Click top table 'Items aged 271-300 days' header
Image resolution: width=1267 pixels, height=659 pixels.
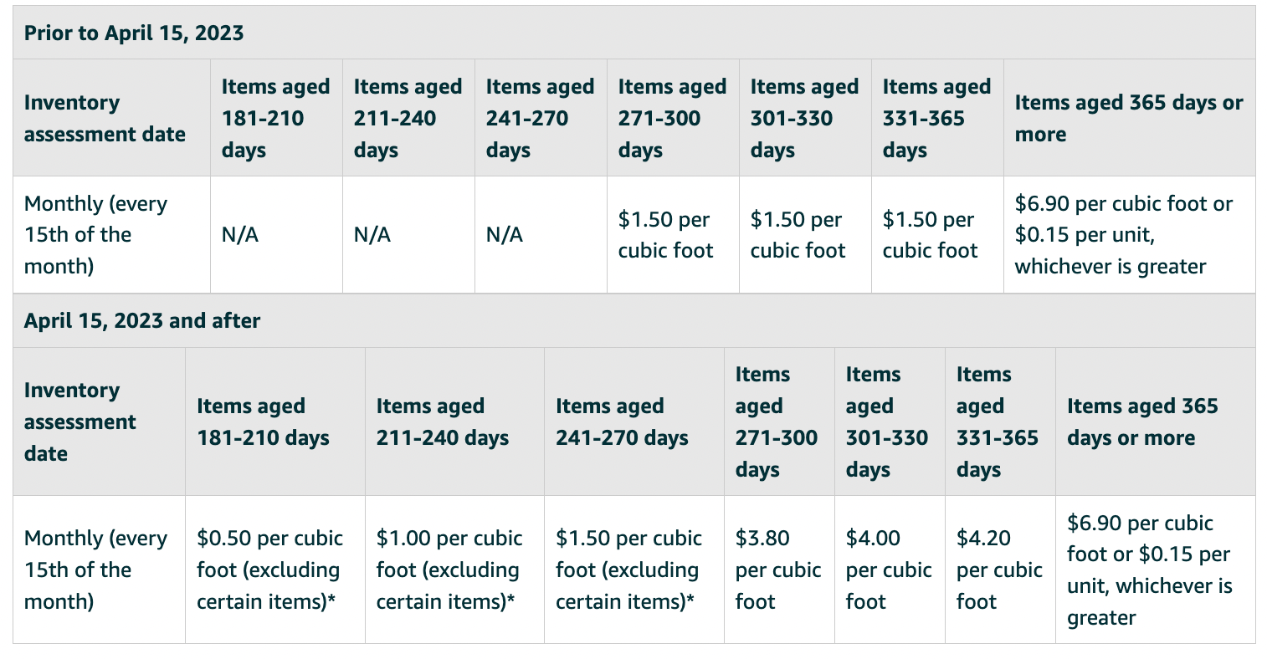[673, 118]
